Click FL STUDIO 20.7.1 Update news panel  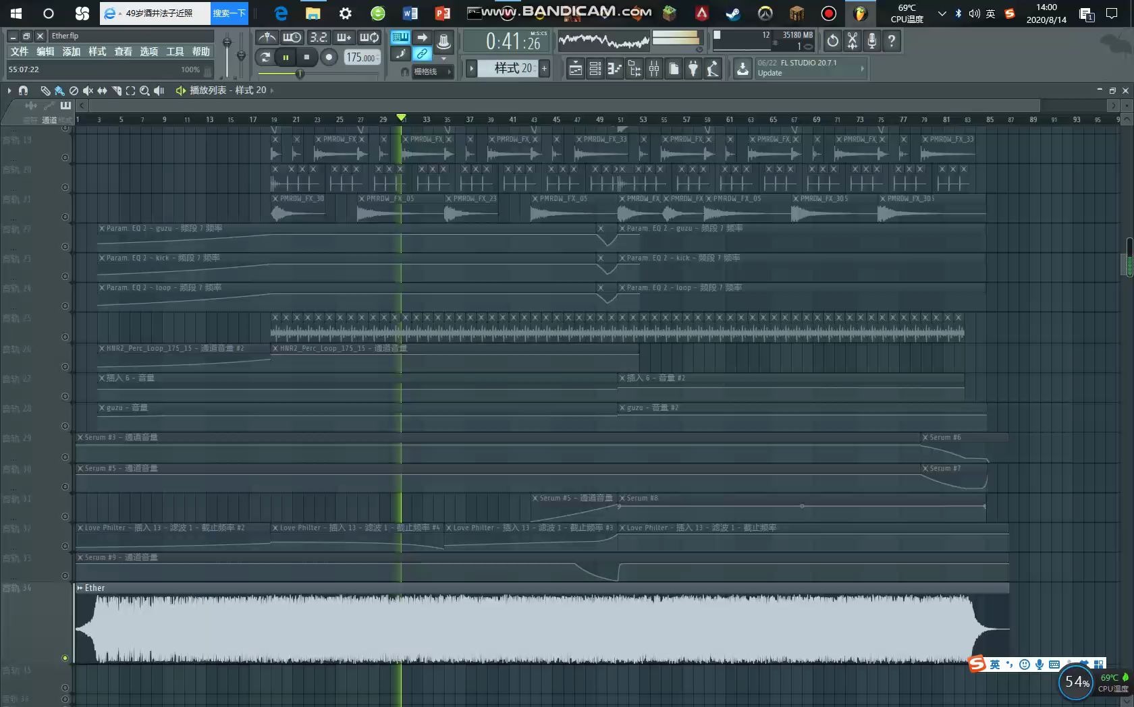tap(810, 68)
